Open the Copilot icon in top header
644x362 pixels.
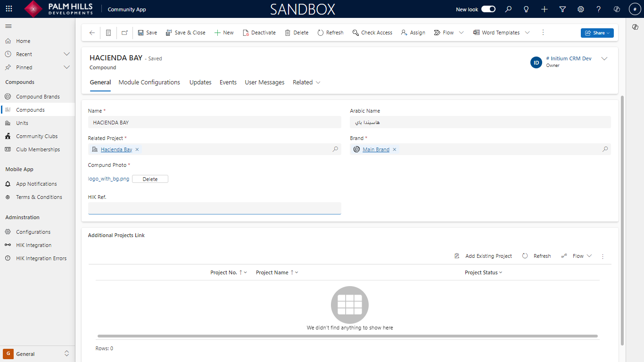click(617, 9)
